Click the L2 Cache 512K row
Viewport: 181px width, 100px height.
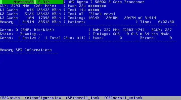pos(30,14)
